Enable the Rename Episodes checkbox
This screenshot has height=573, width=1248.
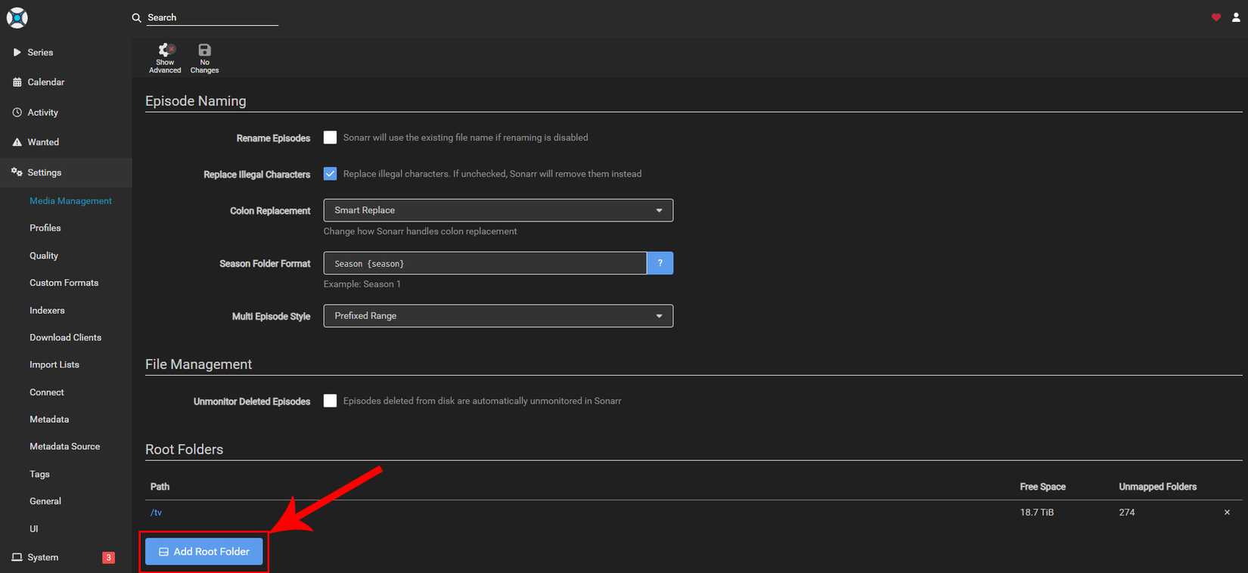pyautogui.click(x=330, y=138)
